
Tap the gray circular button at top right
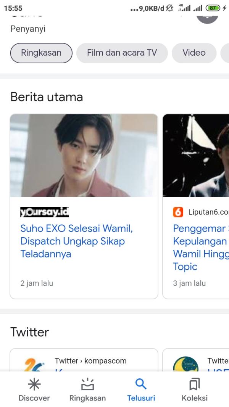pos(207,16)
